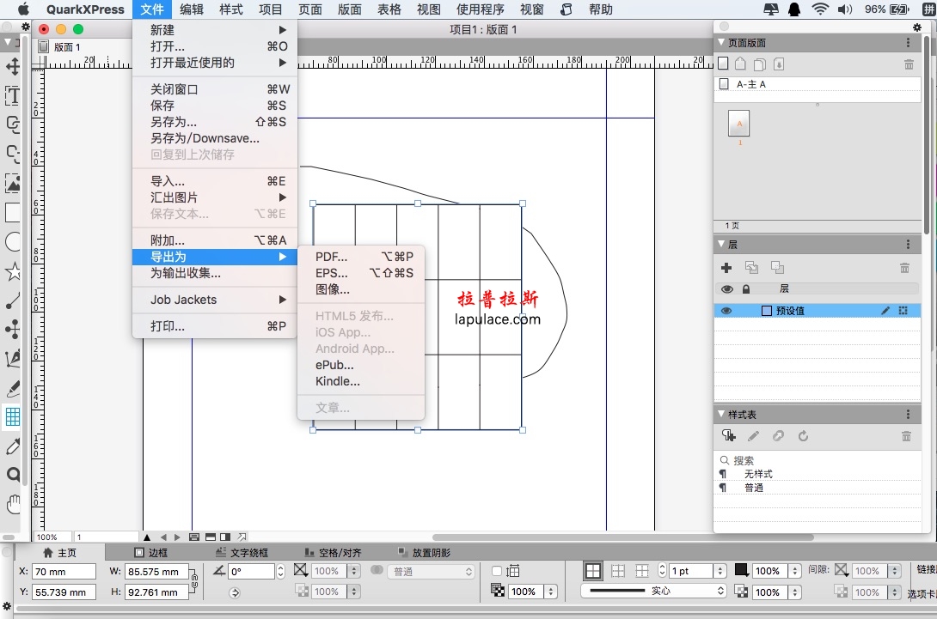Select the Bezier Pen tool

13,358
